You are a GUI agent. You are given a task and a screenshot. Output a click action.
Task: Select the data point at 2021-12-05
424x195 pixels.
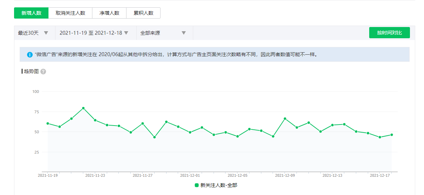click(237, 136)
